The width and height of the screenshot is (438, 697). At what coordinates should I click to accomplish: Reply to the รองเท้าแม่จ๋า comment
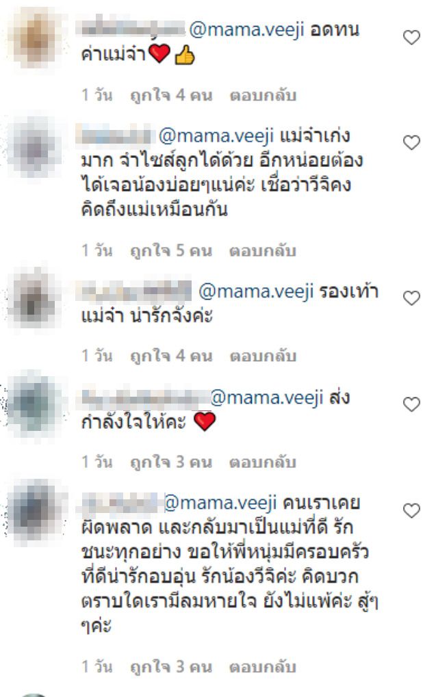[x=263, y=356]
